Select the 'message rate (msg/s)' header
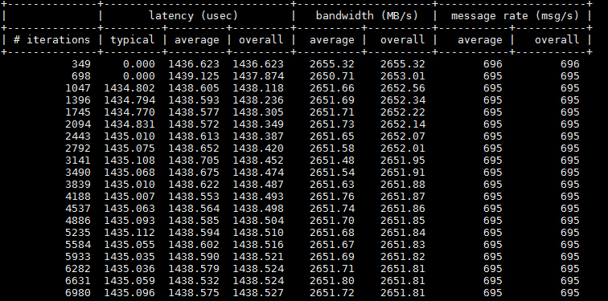608x301 pixels. click(x=515, y=16)
